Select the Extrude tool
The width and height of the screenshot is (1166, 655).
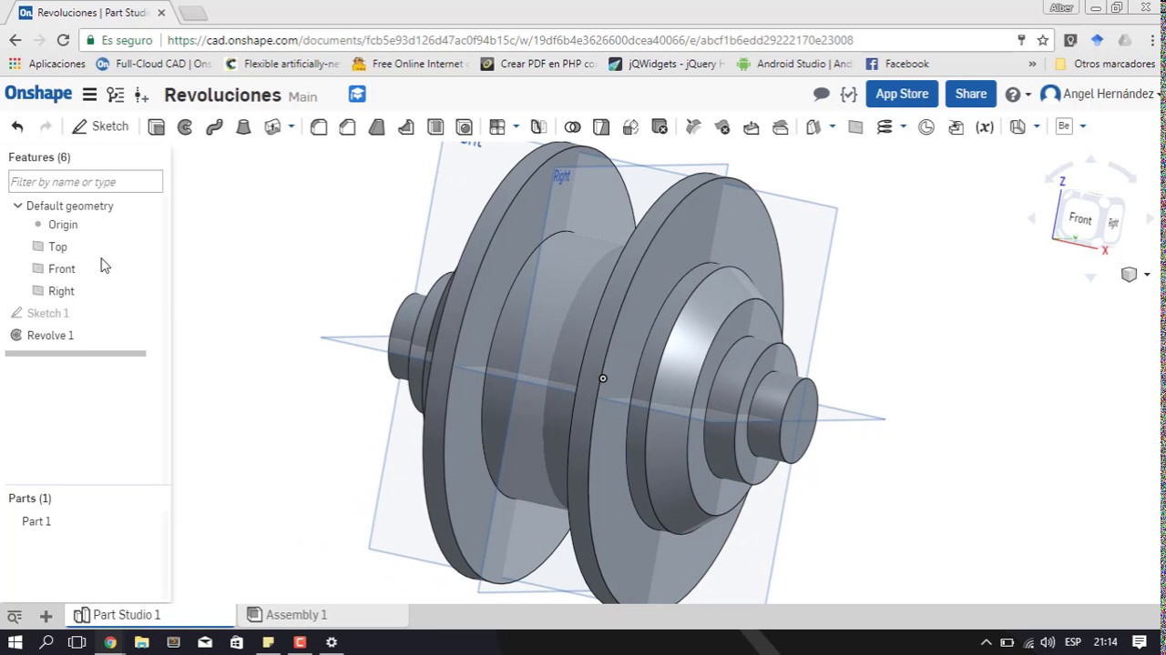click(157, 127)
